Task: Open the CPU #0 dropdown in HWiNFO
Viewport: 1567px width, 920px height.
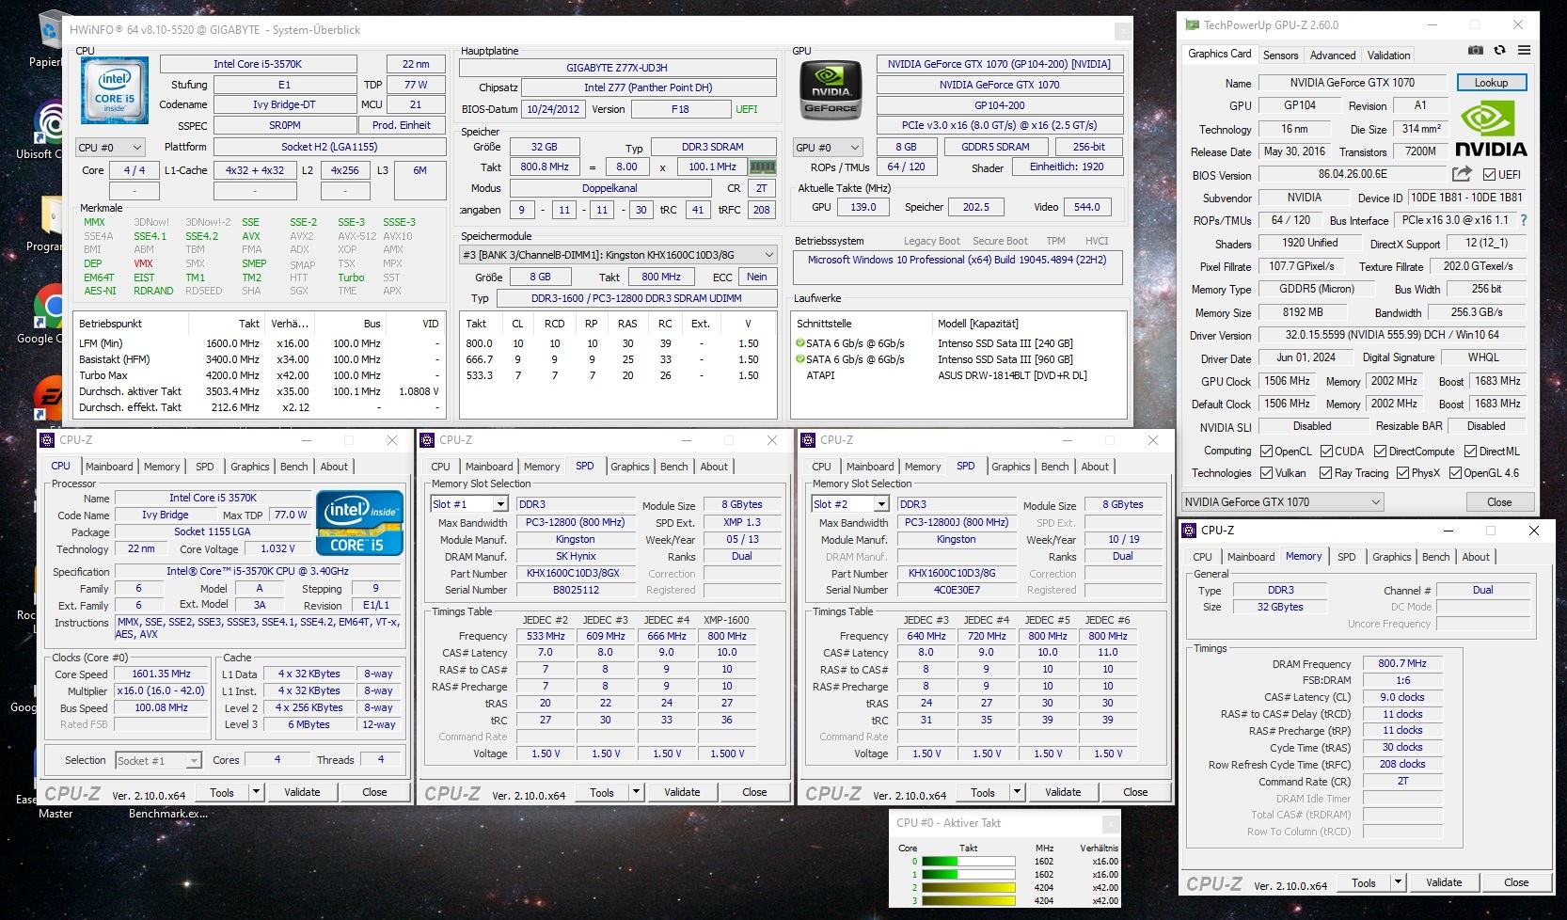Action: tap(110, 148)
